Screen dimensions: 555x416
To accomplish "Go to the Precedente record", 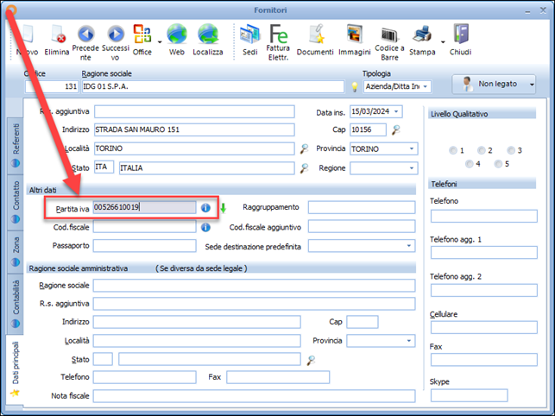I will point(85,42).
